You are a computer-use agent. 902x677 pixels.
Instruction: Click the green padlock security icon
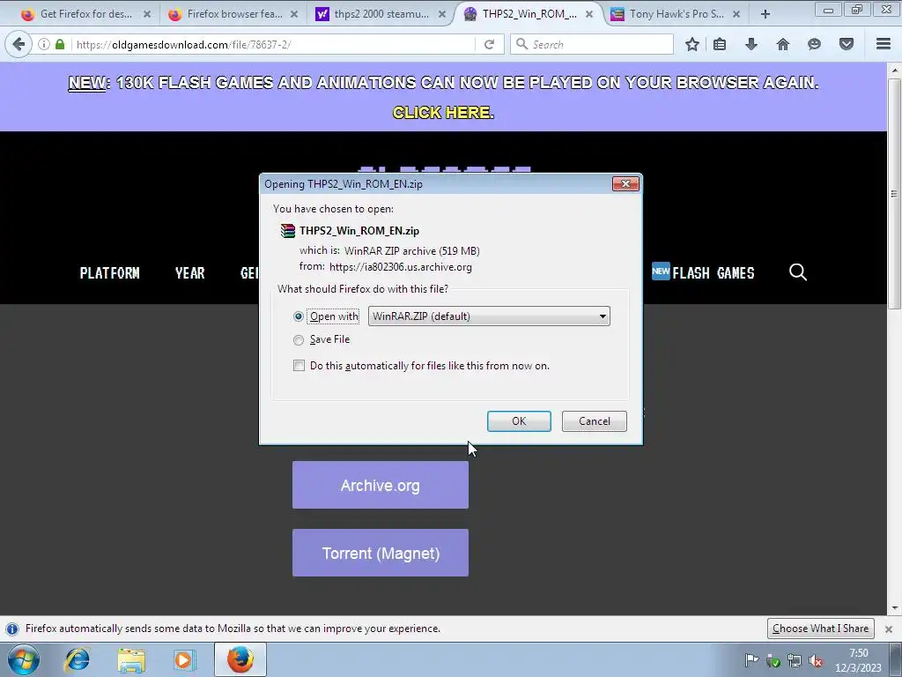coord(60,44)
